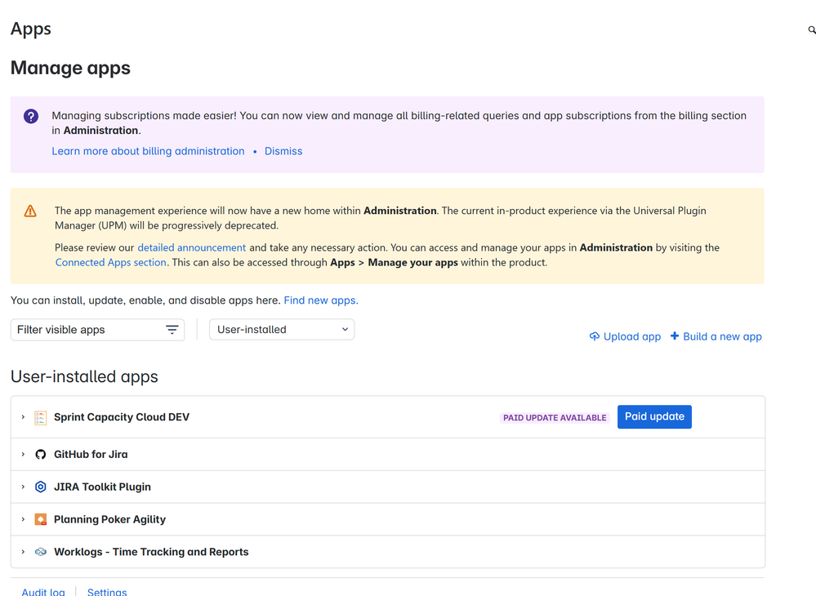
Task: Click the Sprint Capacity Cloud DEV name
Action: pos(122,417)
